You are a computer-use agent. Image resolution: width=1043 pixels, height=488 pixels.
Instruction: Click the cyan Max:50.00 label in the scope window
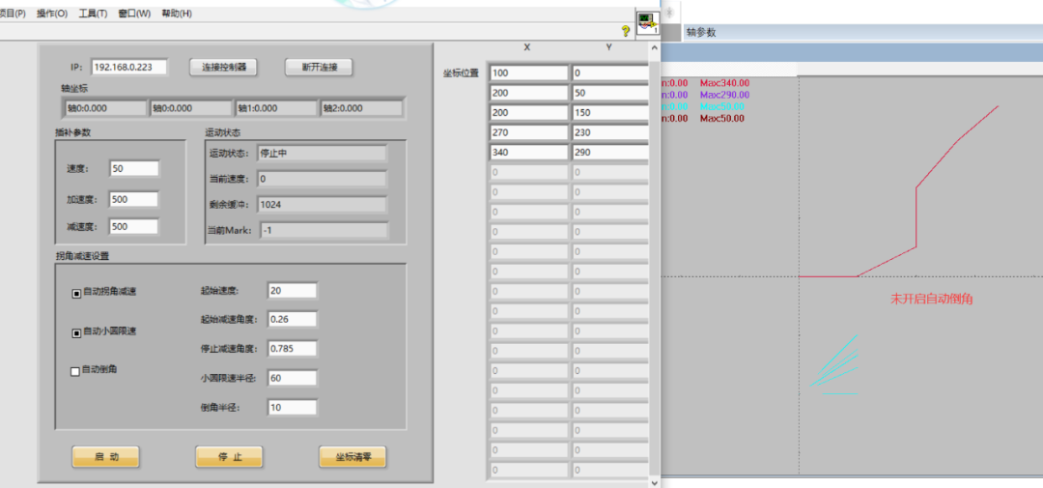pos(721,106)
